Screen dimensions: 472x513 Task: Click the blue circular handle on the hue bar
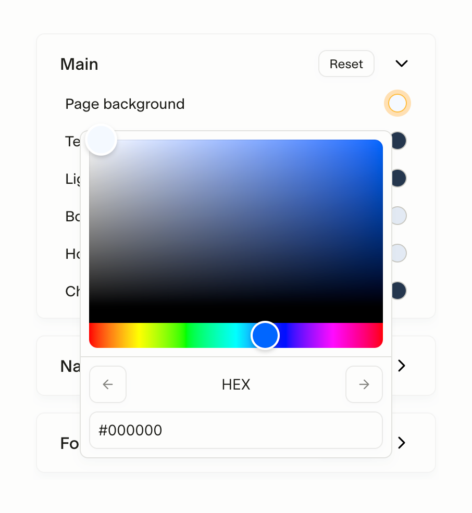(265, 335)
